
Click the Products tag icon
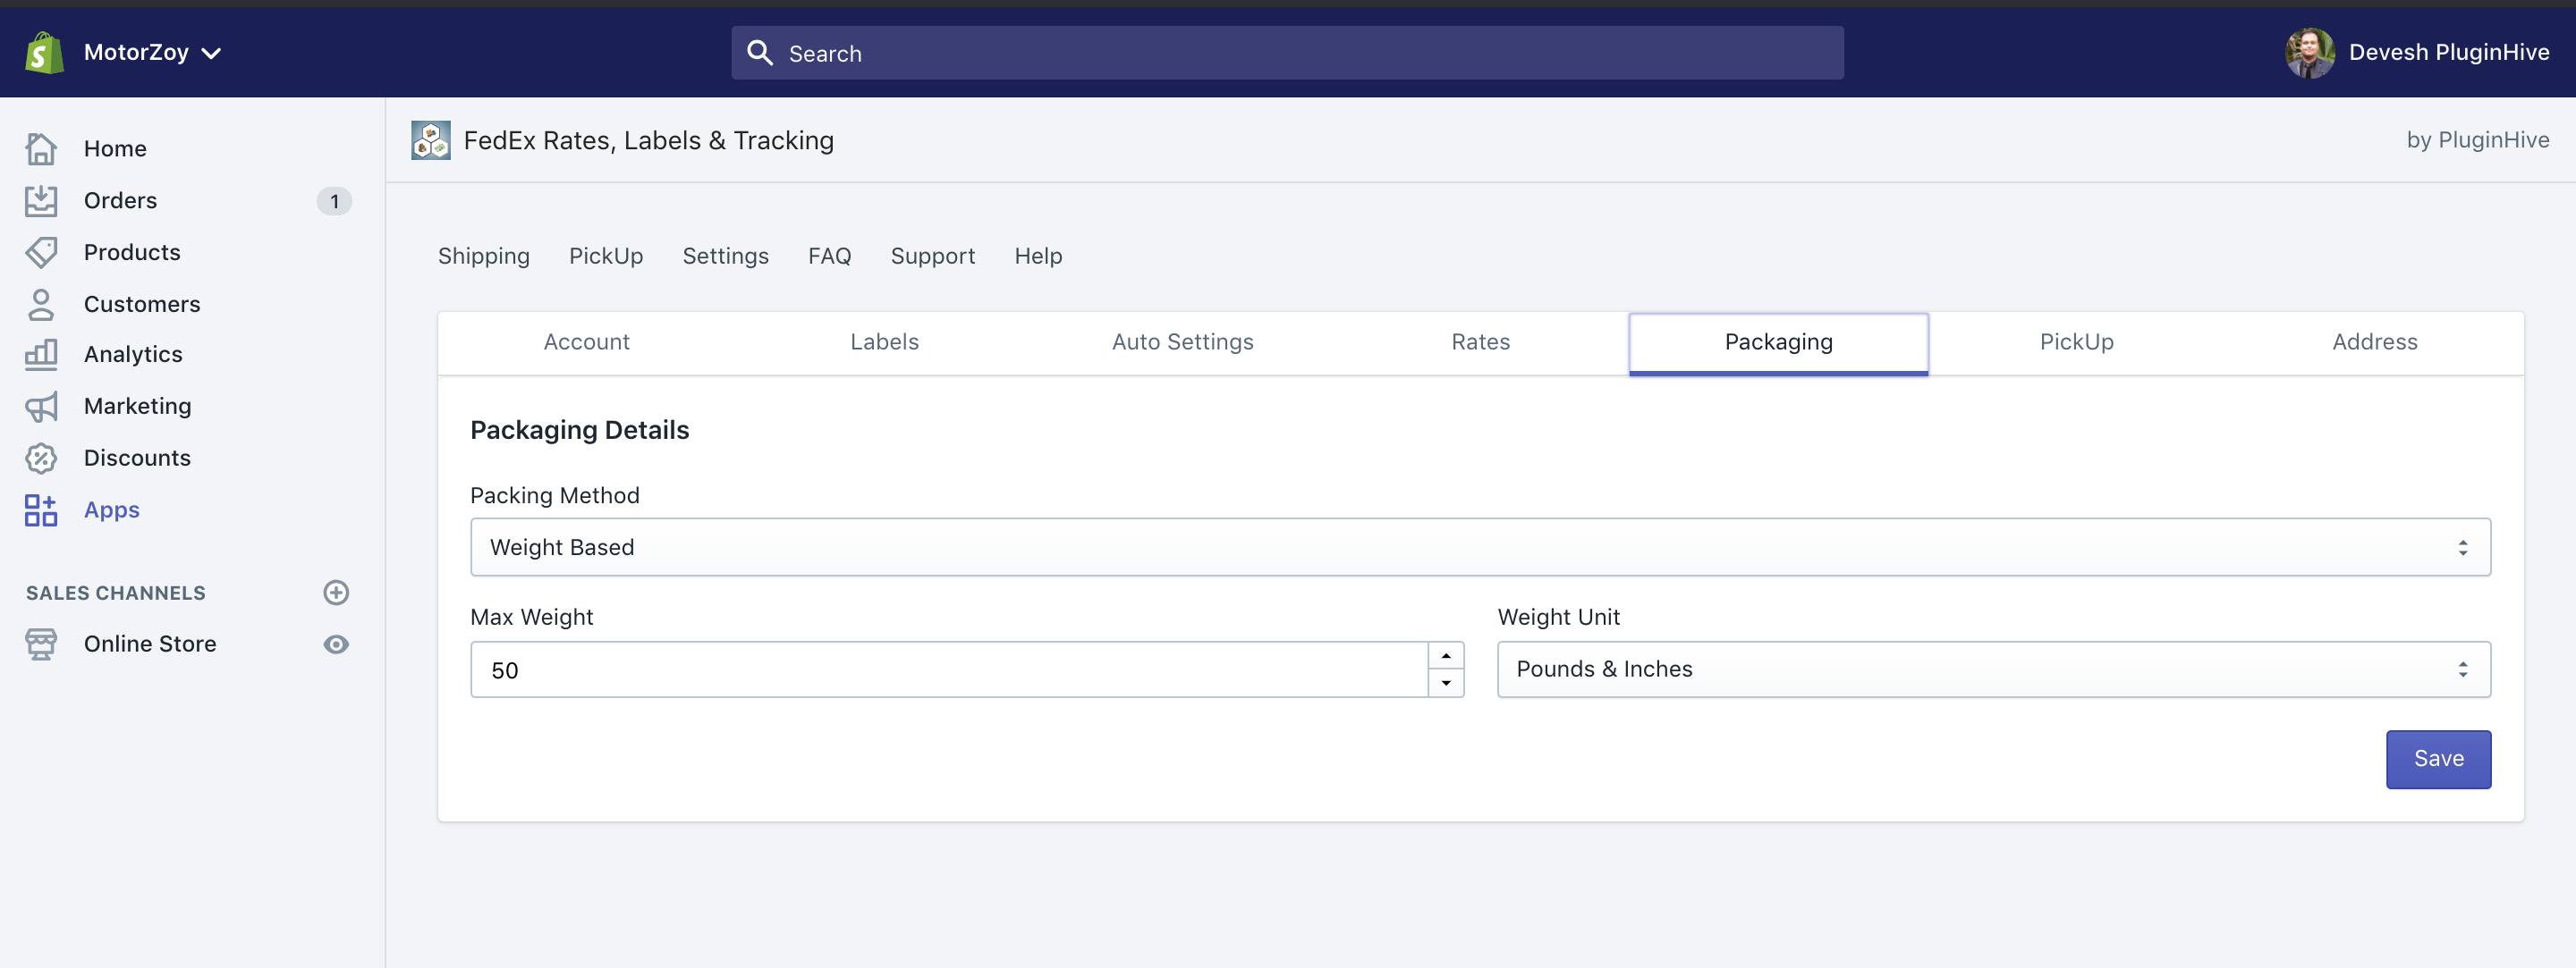41,253
